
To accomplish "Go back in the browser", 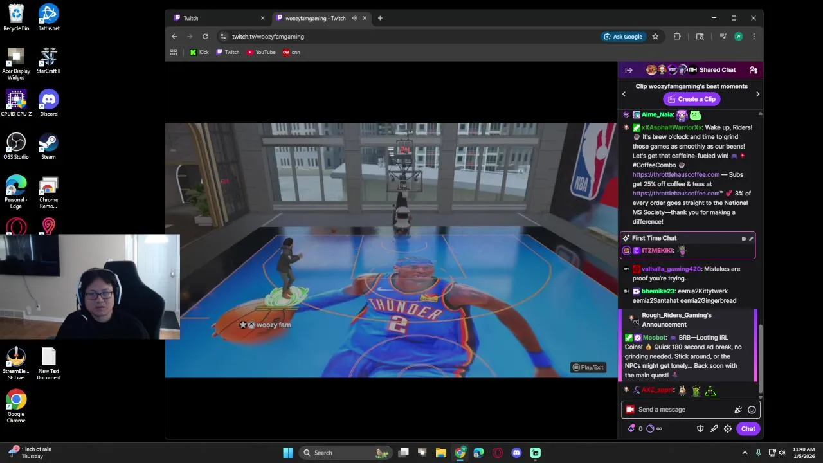I will [174, 37].
